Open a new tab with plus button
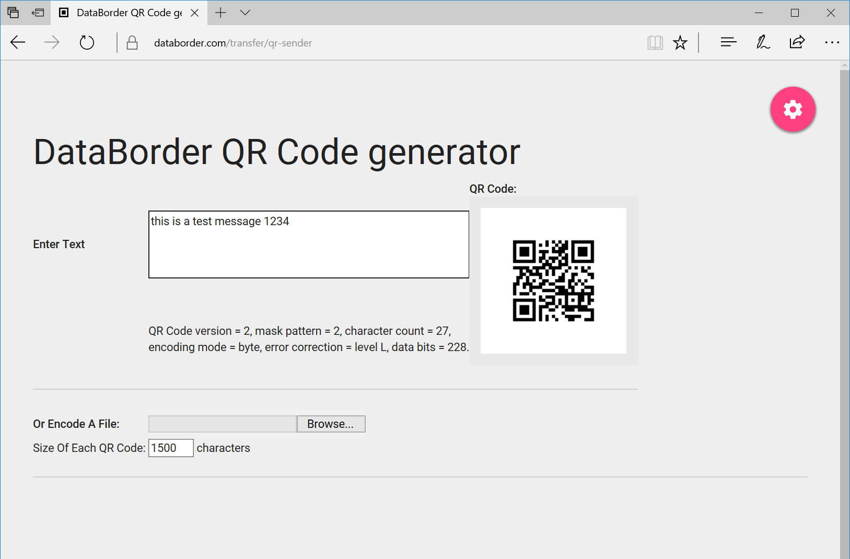850x559 pixels. [221, 13]
